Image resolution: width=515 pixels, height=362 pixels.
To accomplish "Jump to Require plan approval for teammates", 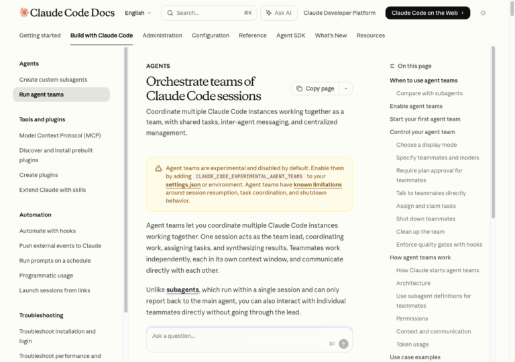I will (429, 175).
